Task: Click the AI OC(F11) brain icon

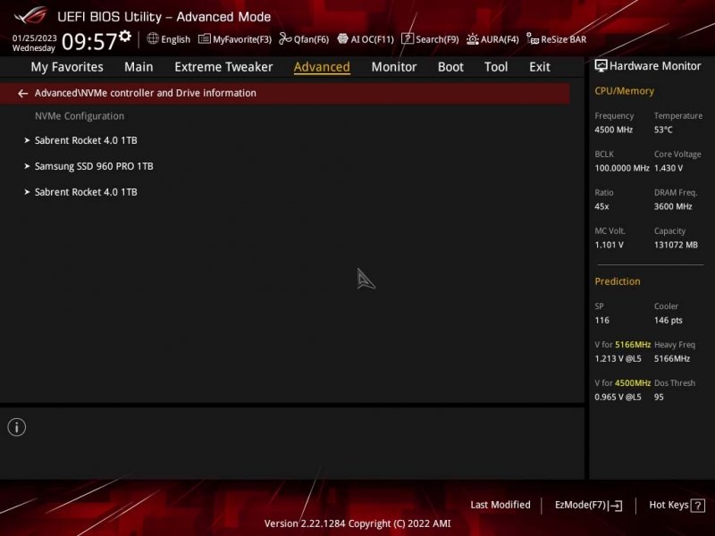Action: [342, 38]
